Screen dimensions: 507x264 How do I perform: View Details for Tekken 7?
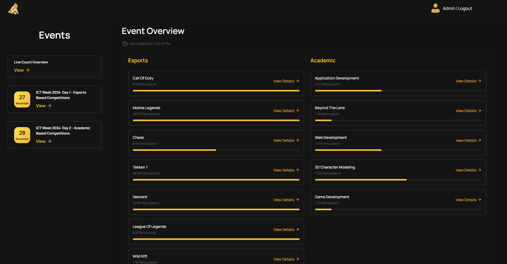point(286,170)
